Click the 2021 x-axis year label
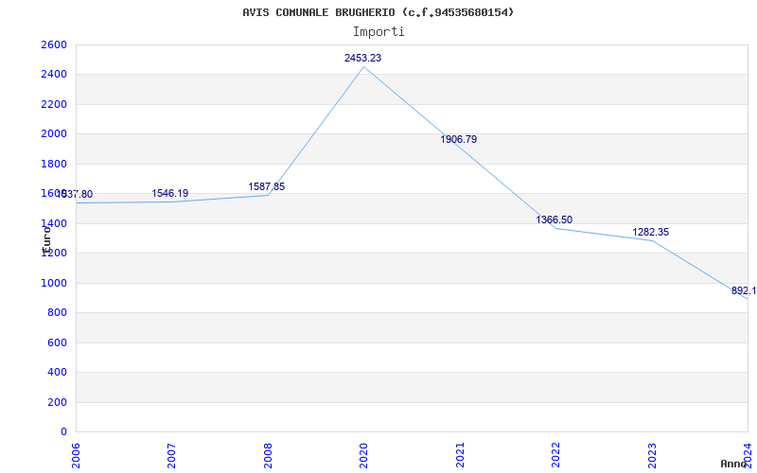This screenshot has width=757, height=473. pyautogui.click(x=460, y=455)
